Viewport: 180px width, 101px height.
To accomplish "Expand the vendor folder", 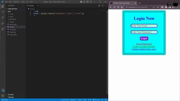I will (16, 22).
